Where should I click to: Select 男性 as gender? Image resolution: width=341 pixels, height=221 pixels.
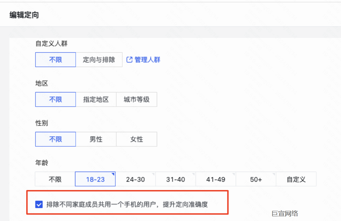coord(96,139)
